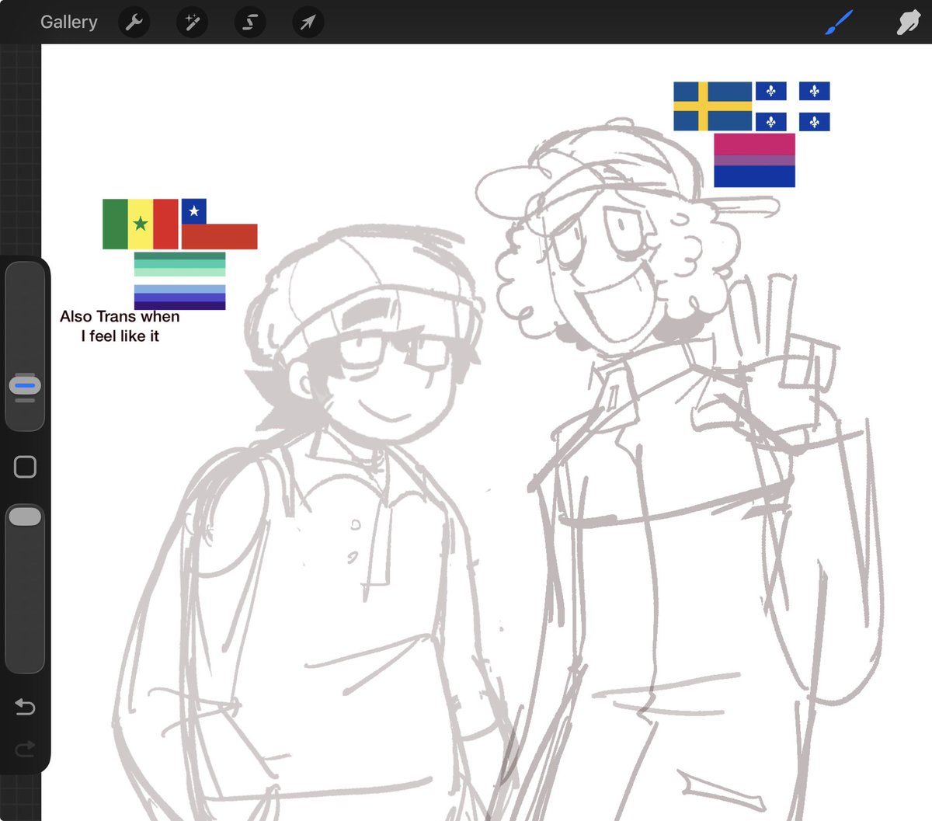Adjust the brush opacity slider handle
This screenshot has width=932, height=821.
(25, 517)
